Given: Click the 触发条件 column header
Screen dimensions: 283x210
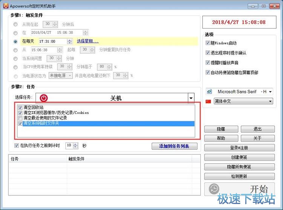Looking at the screenshot, I should 129,159.
